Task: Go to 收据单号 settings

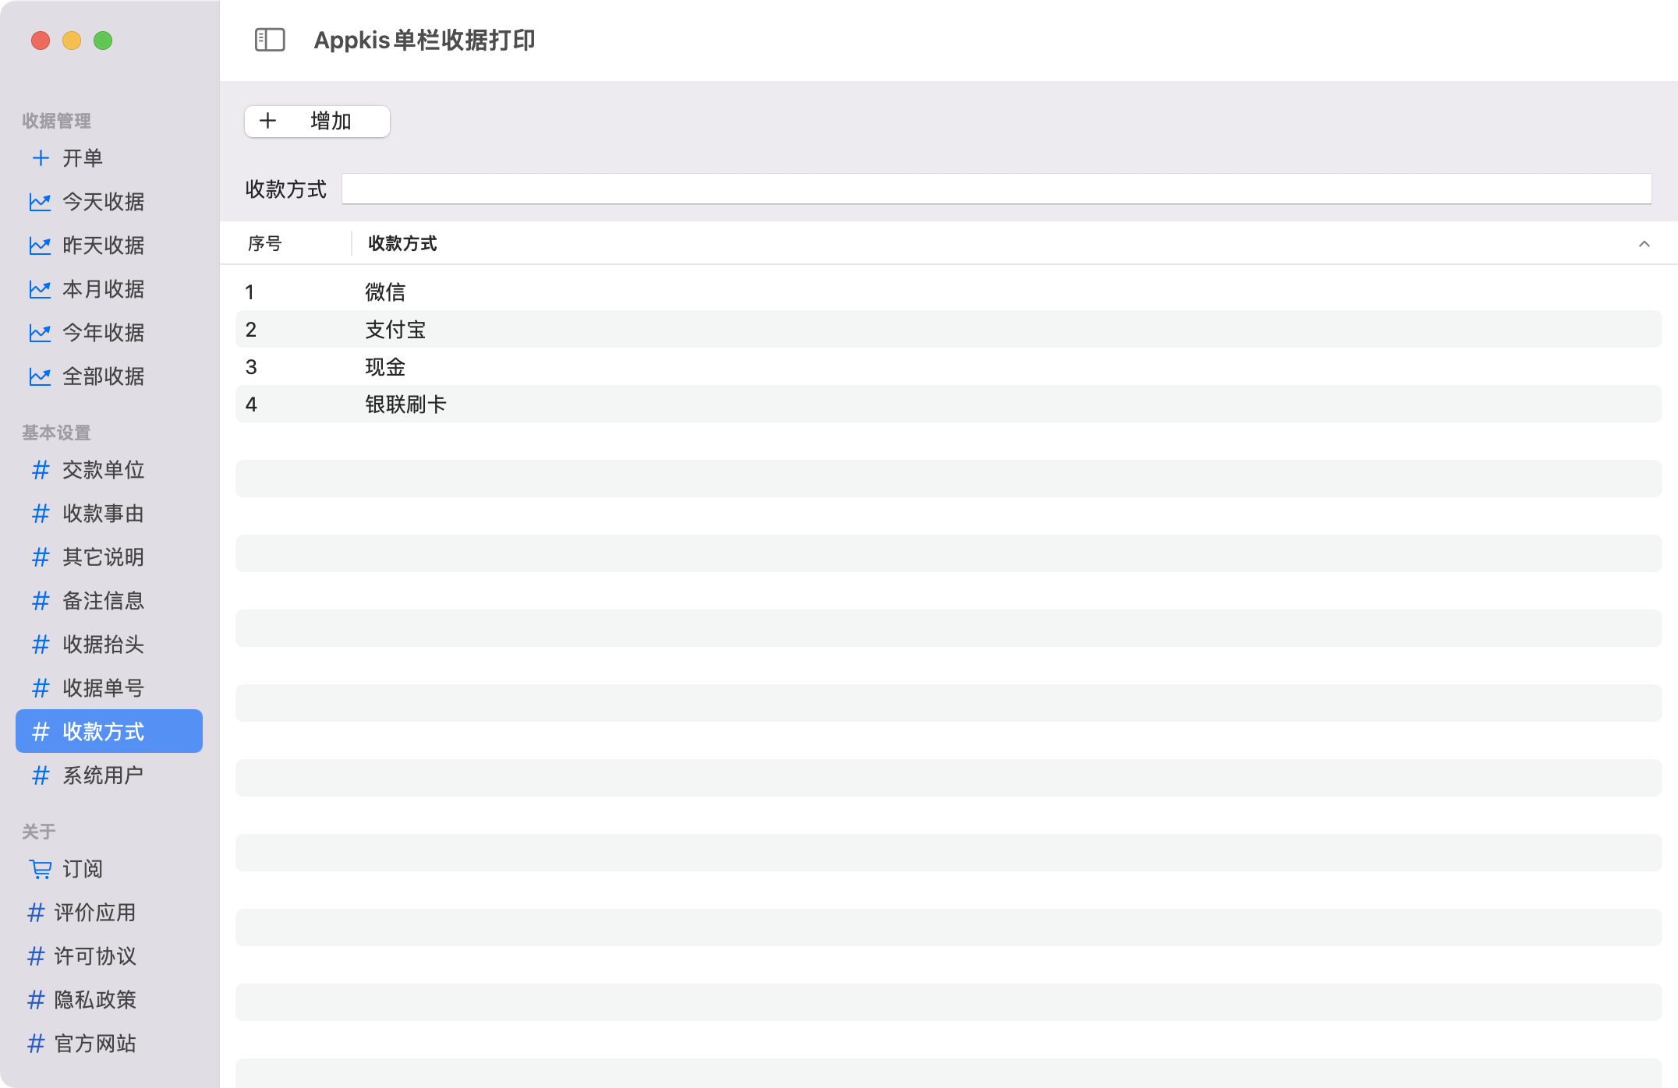Action: pos(109,688)
